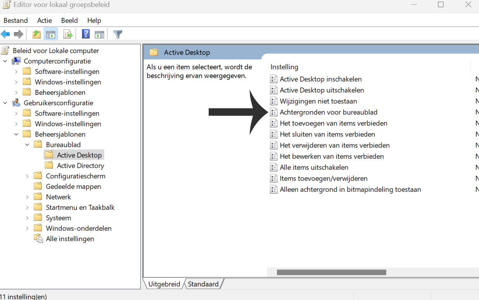Click the folder icon of Gedeelde mappen

pyautogui.click(x=38, y=186)
